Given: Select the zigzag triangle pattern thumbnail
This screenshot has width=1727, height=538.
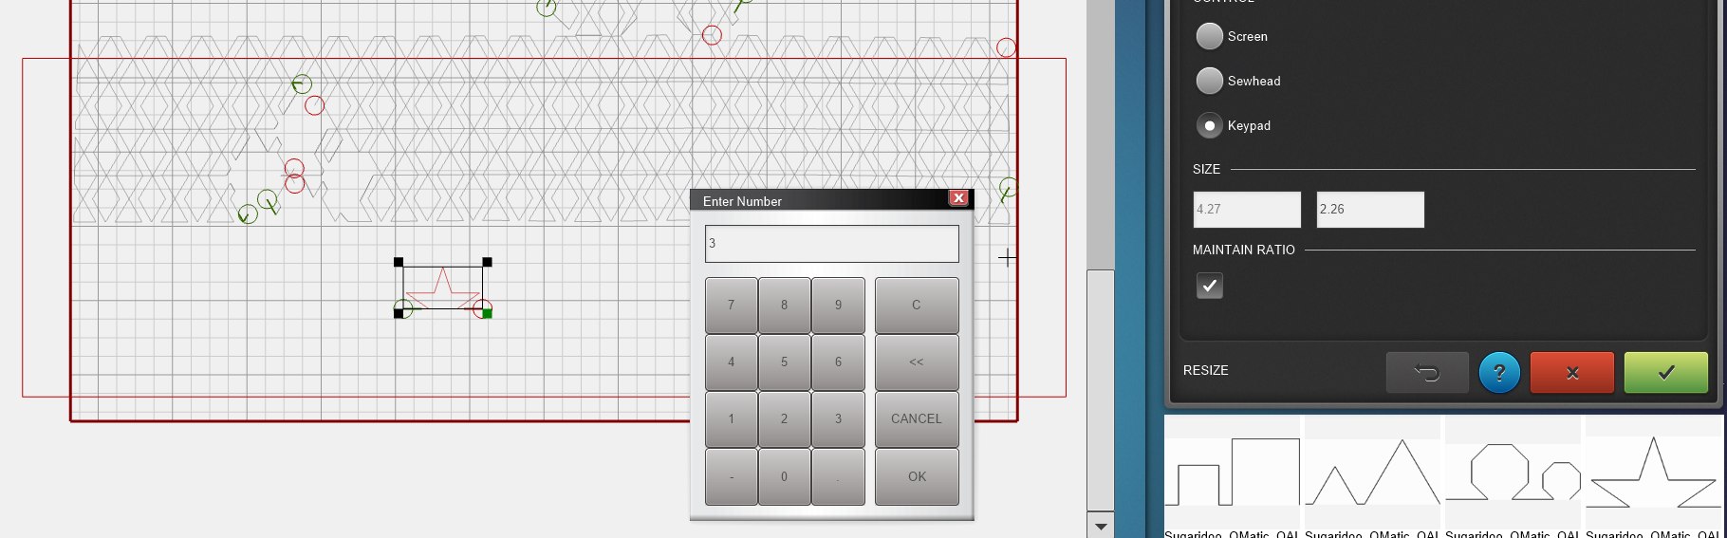Looking at the screenshot, I should point(1373,473).
